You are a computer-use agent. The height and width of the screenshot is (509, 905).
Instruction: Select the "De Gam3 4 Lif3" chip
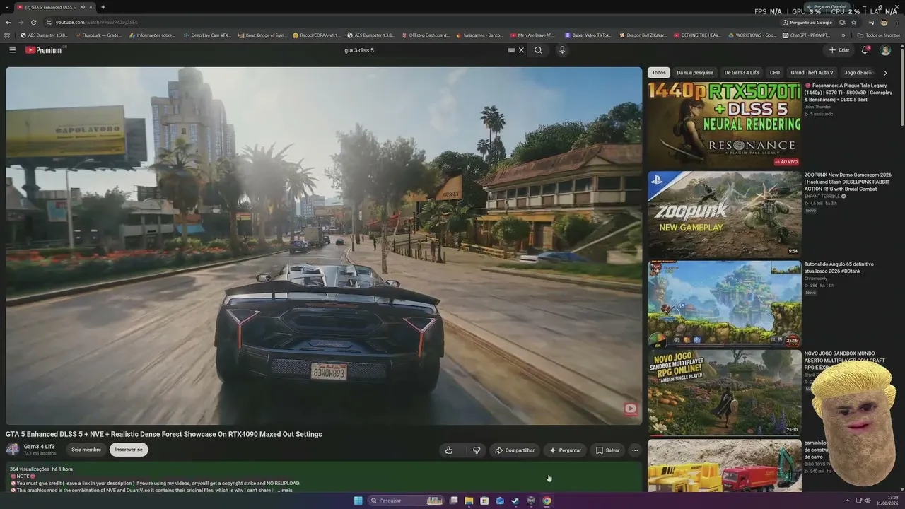coord(742,73)
